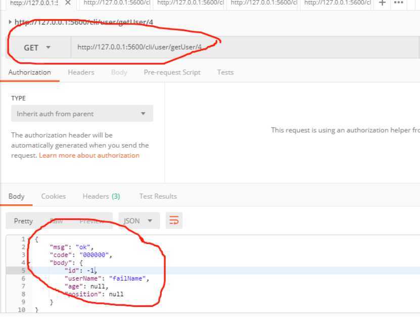Open response Headers (3) tab

[x=101, y=196]
